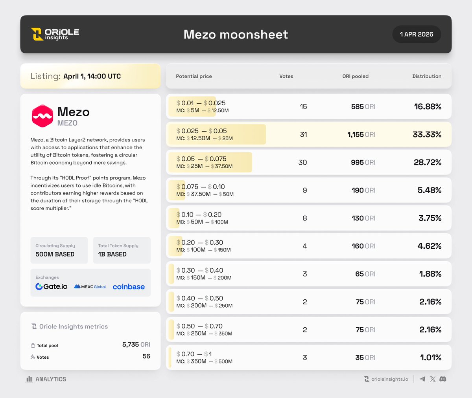The width and height of the screenshot is (472, 398).
Task: Click the 16.88% distribution value
Action: tap(428, 106)
